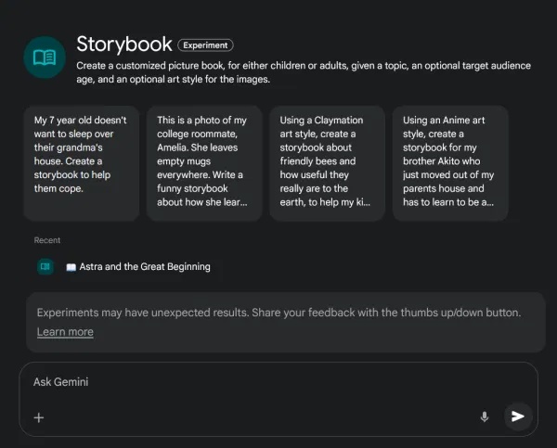Choose the 7 year old grandma's house prompt
This screenshot has height=448, width=557.
pos(82,163)
